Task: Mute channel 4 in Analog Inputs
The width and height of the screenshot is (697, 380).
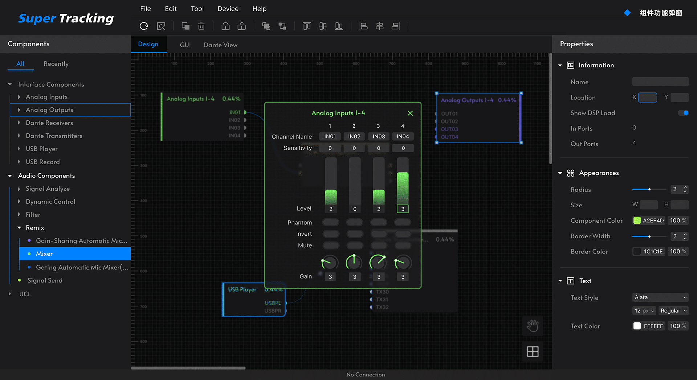Action: coord(403,245)
